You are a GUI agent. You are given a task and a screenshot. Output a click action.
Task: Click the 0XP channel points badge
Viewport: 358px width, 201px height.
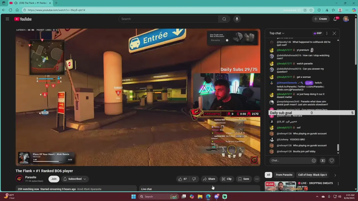(x=317, y=33)
